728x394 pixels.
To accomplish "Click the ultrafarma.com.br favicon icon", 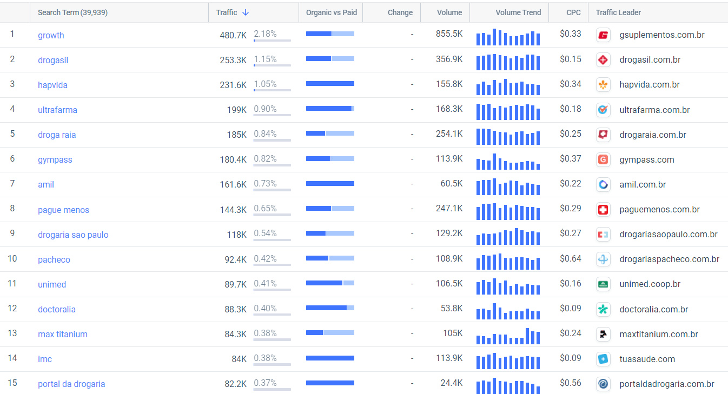I will tap(603, 110).
